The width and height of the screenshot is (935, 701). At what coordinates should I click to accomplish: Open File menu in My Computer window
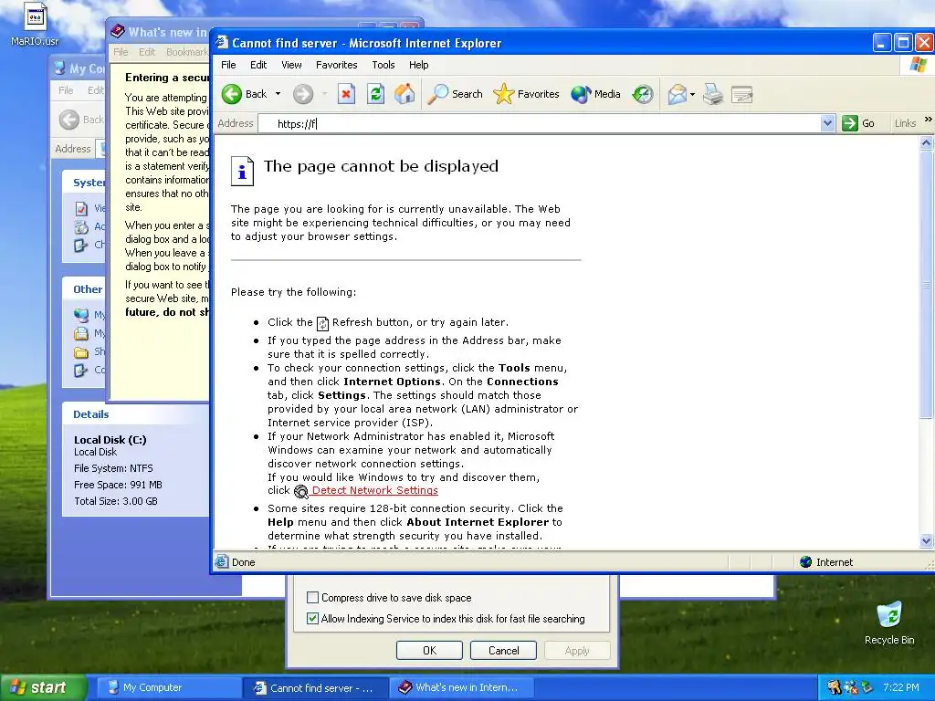(x=66, y=90)
